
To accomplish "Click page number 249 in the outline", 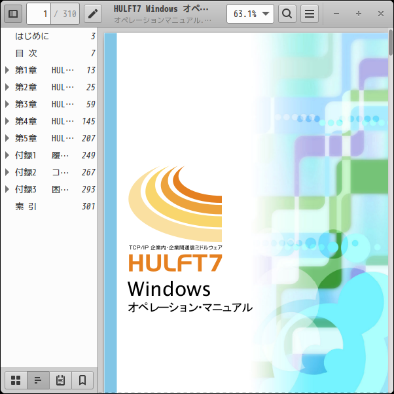I will [88, 155].
